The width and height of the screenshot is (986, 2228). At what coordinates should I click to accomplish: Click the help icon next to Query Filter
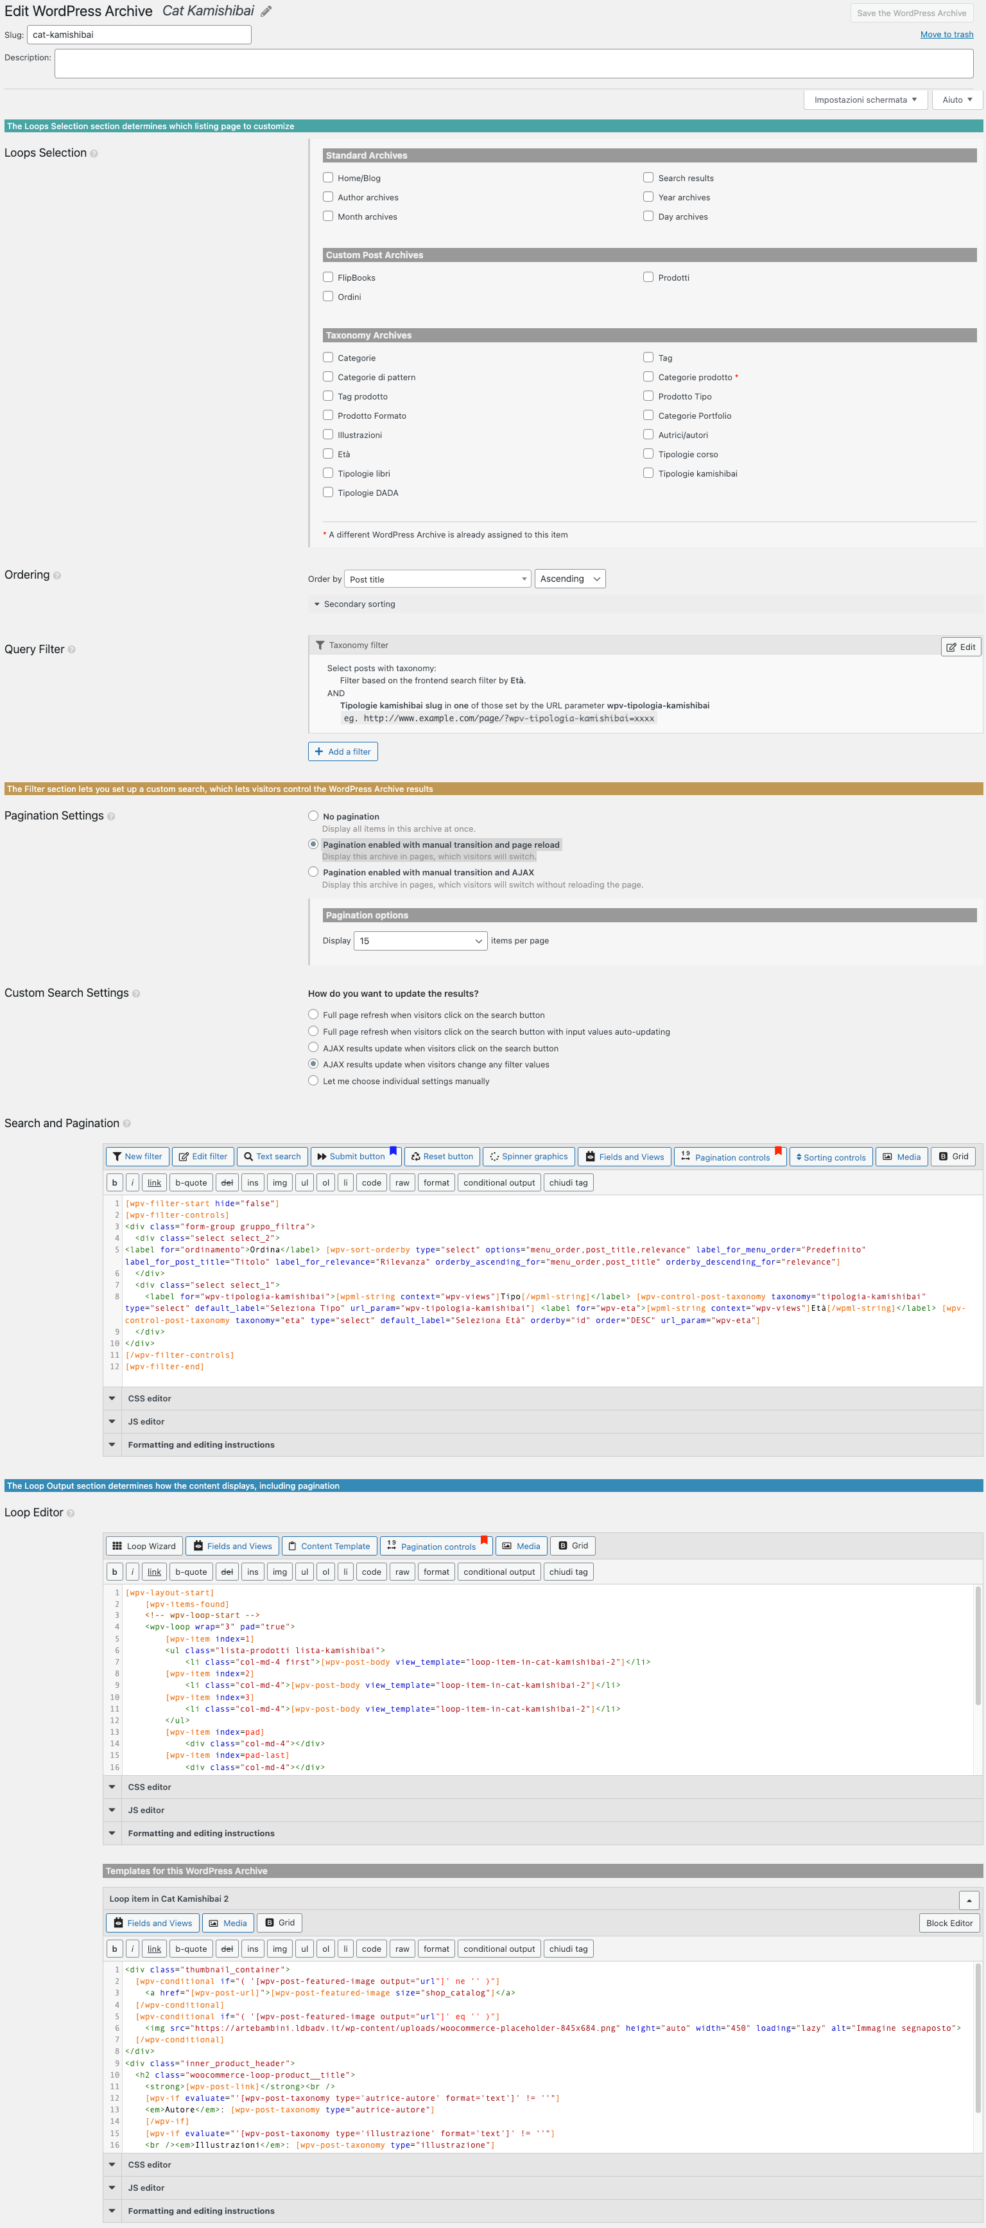pyautogui.click(x=72, y=651)
